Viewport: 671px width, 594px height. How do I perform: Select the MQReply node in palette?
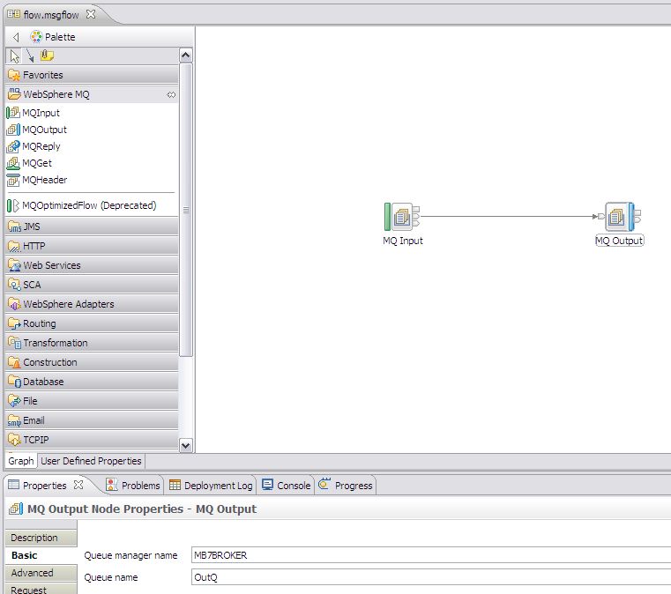(34, 146)
